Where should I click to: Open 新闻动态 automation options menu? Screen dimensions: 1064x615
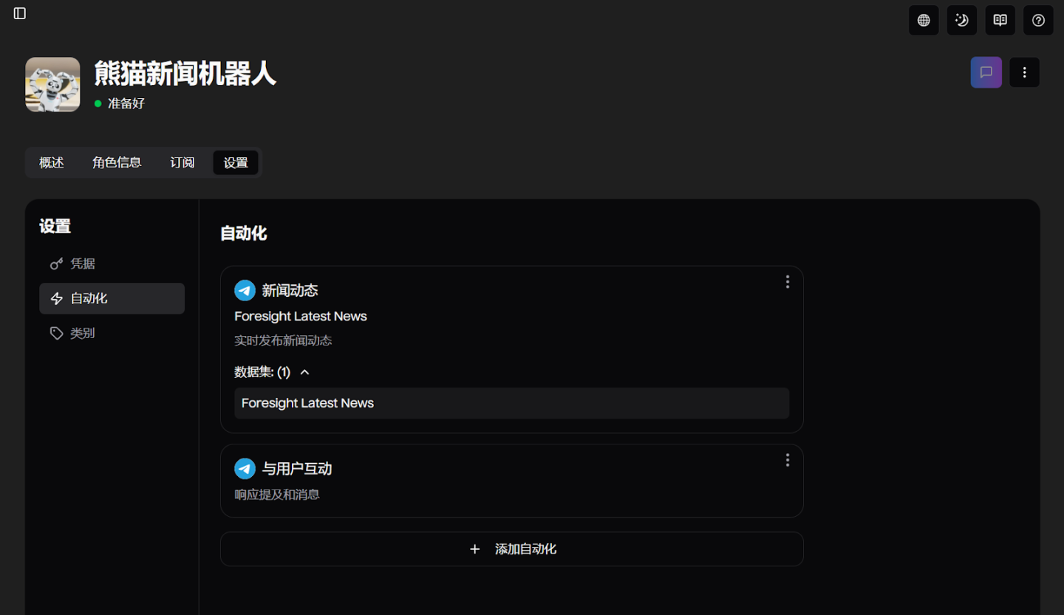tap(788, 282)
